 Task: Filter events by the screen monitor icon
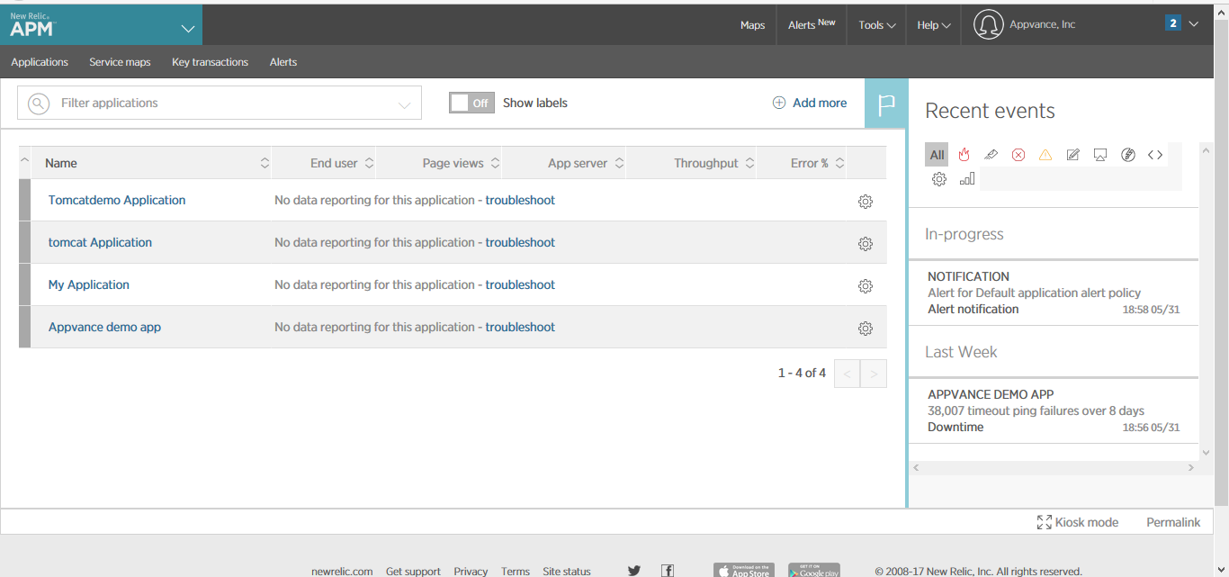click(x=1100, y=155)
